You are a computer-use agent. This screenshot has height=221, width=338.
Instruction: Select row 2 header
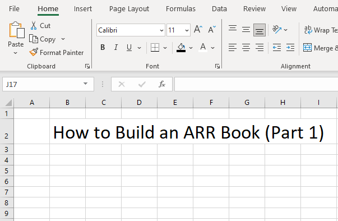pos(7,131)
